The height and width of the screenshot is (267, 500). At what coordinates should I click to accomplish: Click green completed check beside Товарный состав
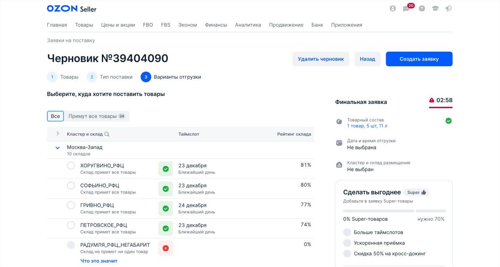[449, 121]
